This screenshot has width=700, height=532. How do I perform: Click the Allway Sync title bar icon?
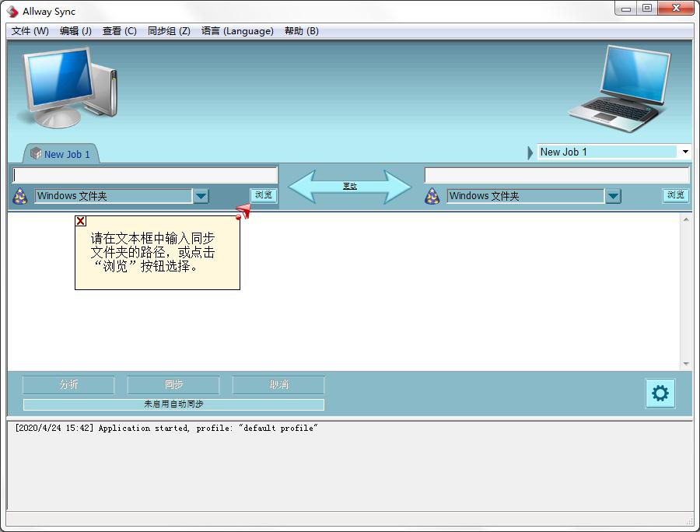point(11,11)
